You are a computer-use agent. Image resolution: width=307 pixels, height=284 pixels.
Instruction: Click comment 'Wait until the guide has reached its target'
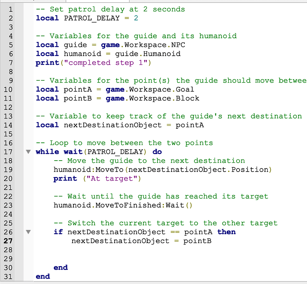click(161, 197)
